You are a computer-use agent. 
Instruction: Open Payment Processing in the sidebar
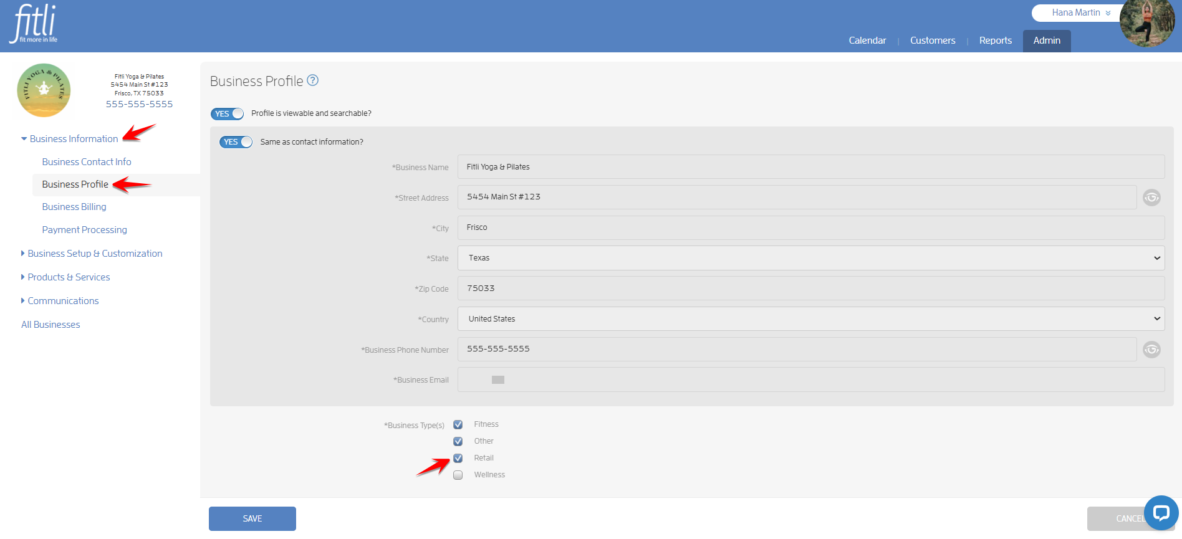pyautogui.click(x=85, y=230)
